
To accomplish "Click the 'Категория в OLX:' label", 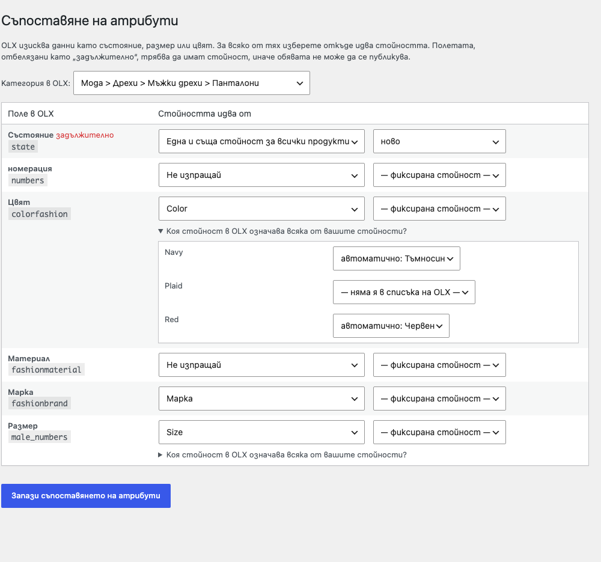I will pyautogui.click(x=35, y=83).
